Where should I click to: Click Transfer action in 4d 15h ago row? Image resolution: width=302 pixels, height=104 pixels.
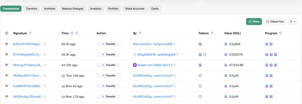(109, 65)
